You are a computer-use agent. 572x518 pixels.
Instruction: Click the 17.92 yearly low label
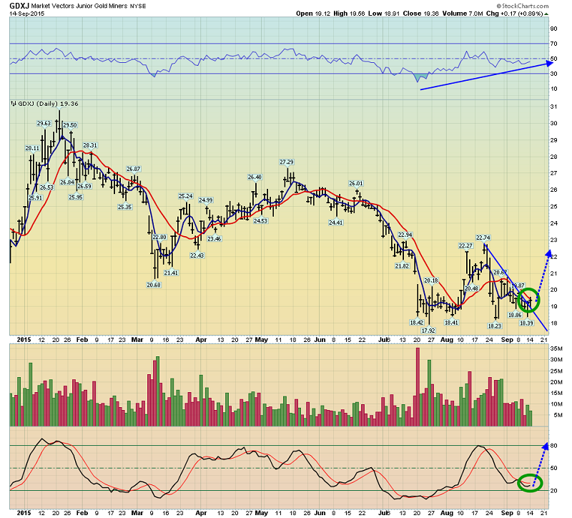point(428,331)
